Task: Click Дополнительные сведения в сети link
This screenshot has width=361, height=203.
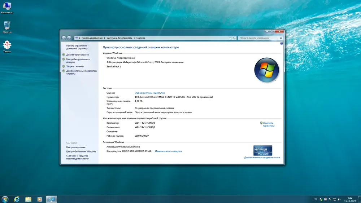Action: click(x=263, y=158)
